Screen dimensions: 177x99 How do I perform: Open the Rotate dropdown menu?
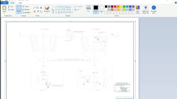pos(27,13)
